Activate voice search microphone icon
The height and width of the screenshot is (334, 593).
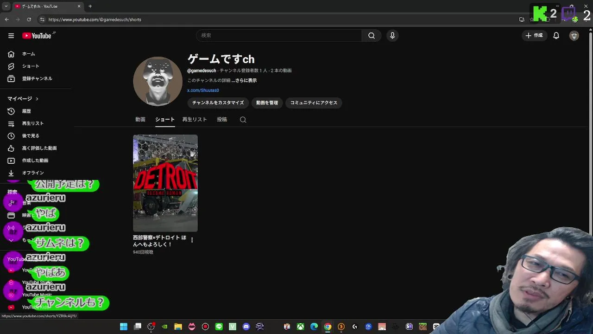392,36
